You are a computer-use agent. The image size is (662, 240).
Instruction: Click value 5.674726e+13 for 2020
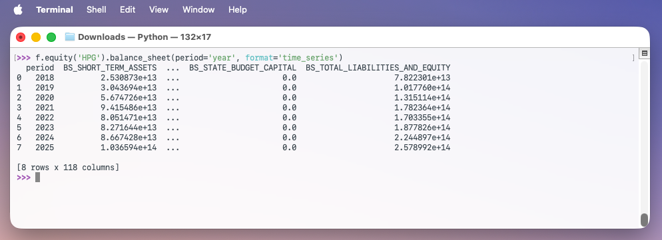tap(129, 98)
